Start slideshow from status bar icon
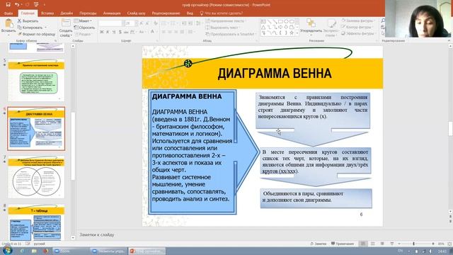Image resolution: width=453 pixels, height=255 pixels. (391, 244)
